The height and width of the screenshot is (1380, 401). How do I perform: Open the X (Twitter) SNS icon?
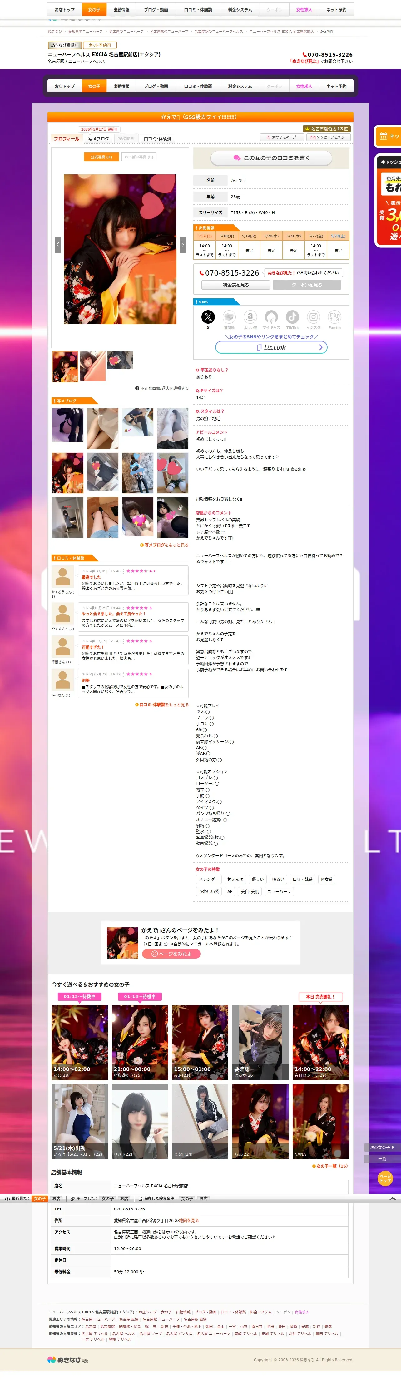point(208,316)
